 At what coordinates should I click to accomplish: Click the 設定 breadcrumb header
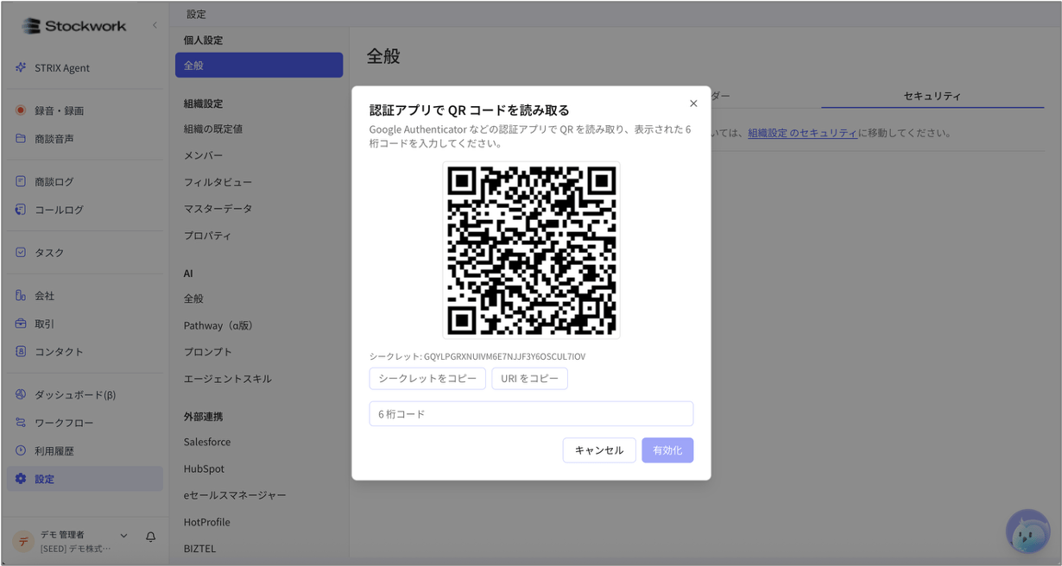pyautogui.click(x=196, y=14)
